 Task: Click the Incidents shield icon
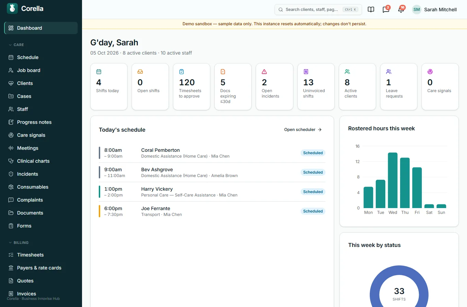point(11,174)
